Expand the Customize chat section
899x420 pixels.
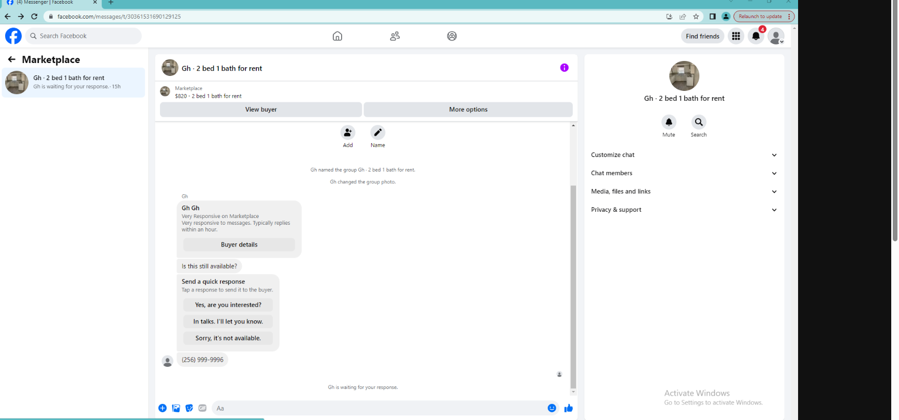pyautogui.click(x=684, y=155)
